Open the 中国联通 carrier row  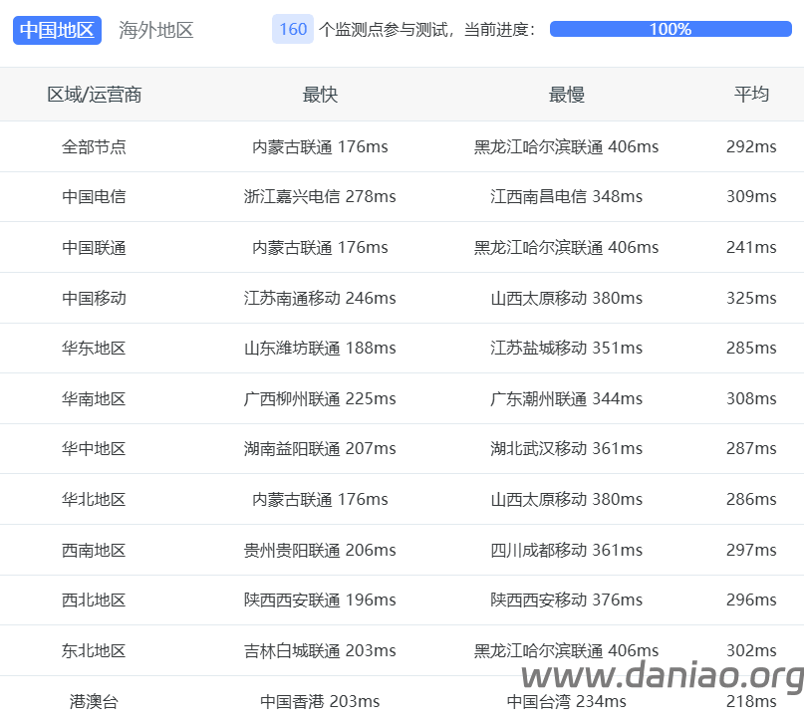[x=95, y=248]
